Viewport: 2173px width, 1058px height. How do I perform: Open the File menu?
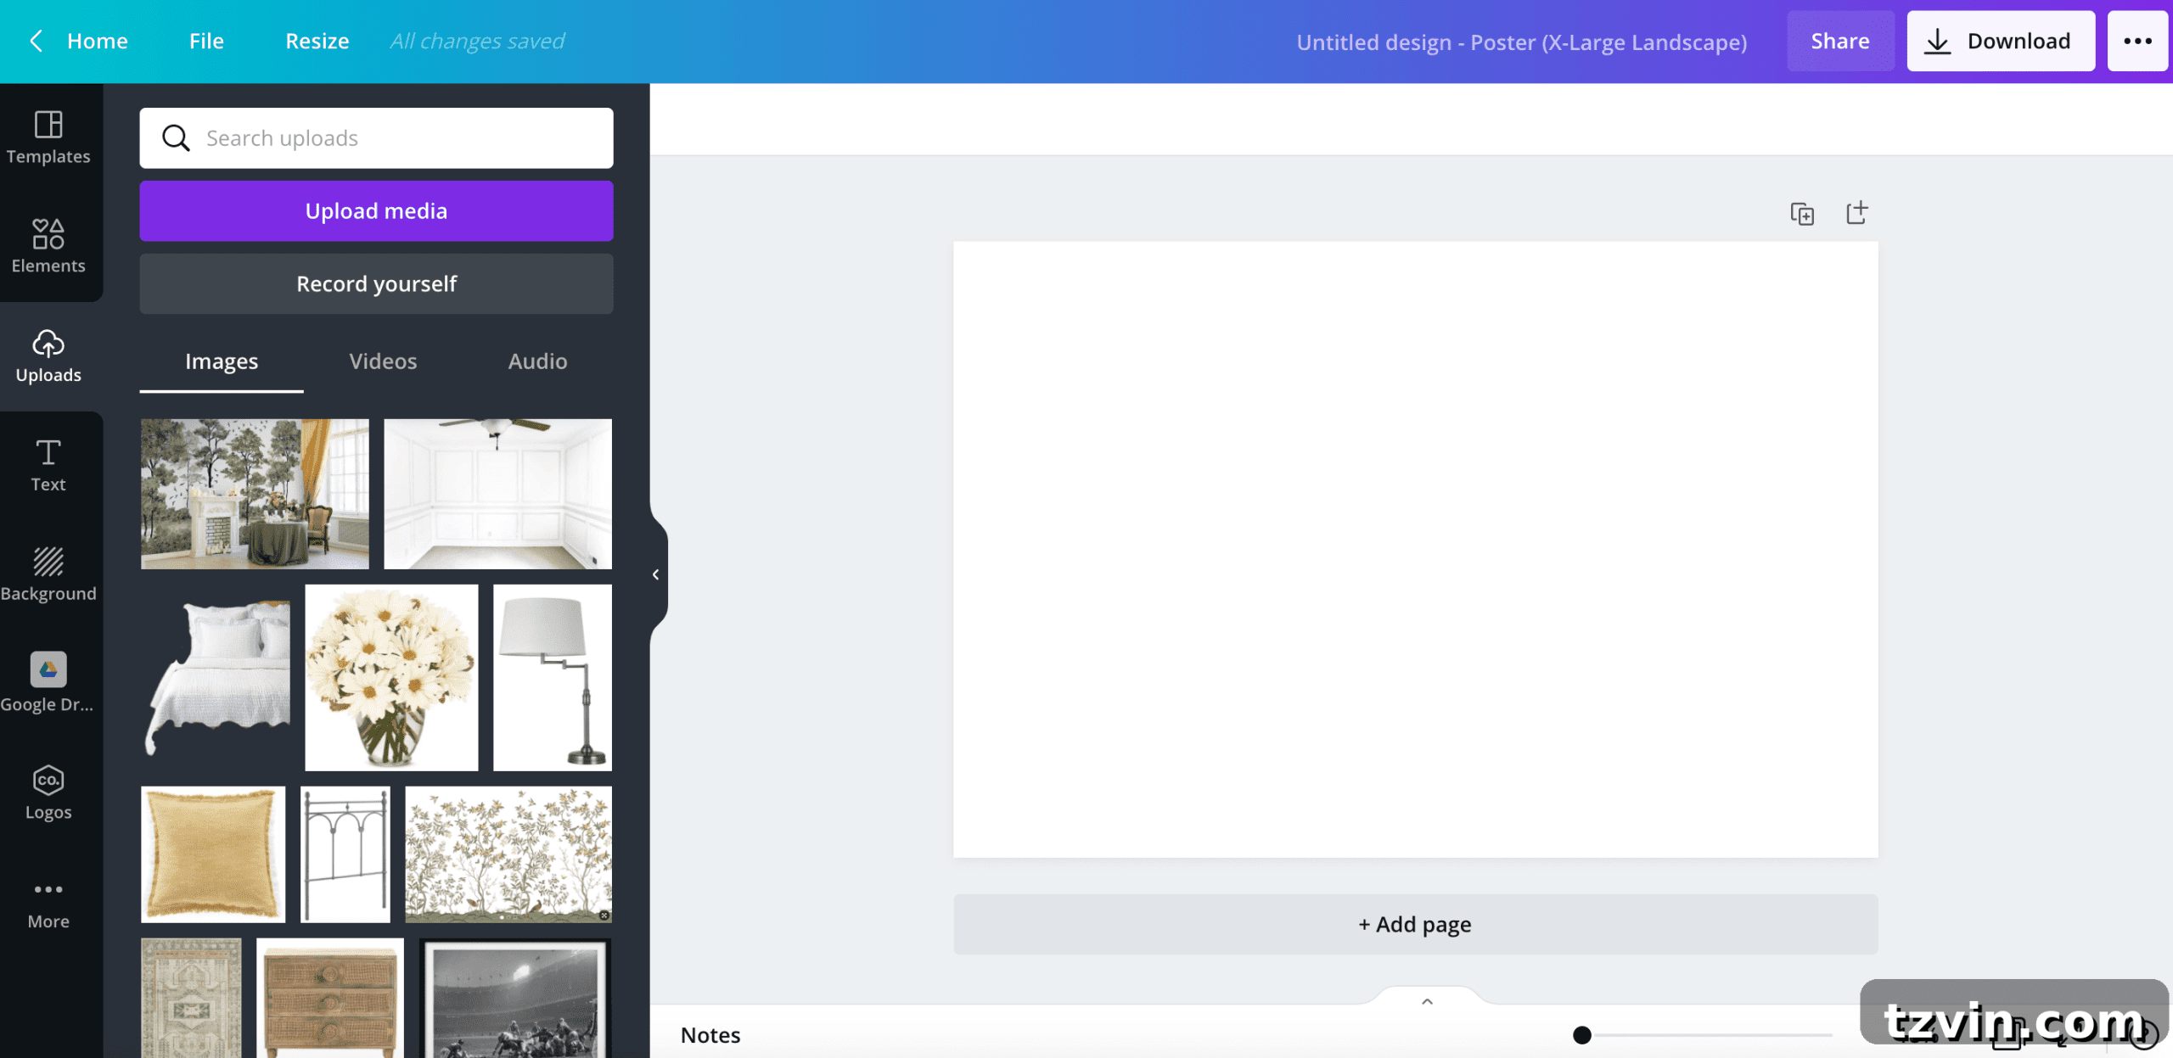click(x=206, y=41)
